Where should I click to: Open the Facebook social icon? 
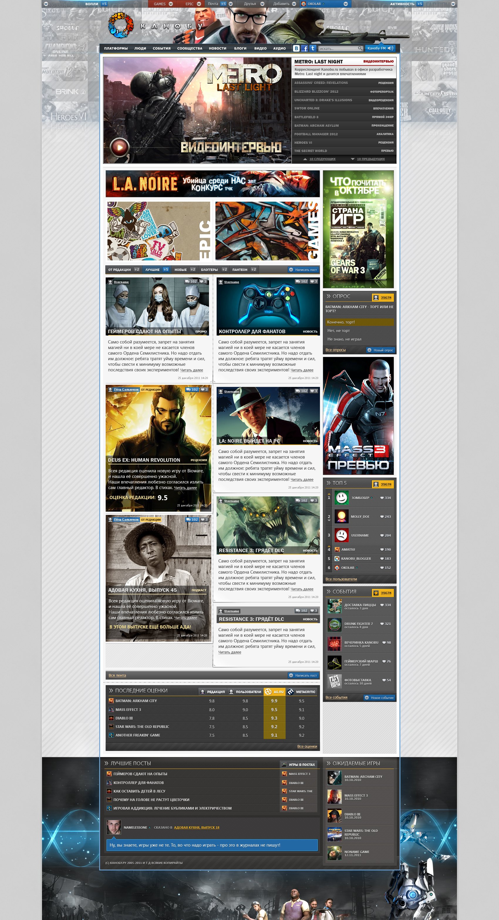pos(304,48)
